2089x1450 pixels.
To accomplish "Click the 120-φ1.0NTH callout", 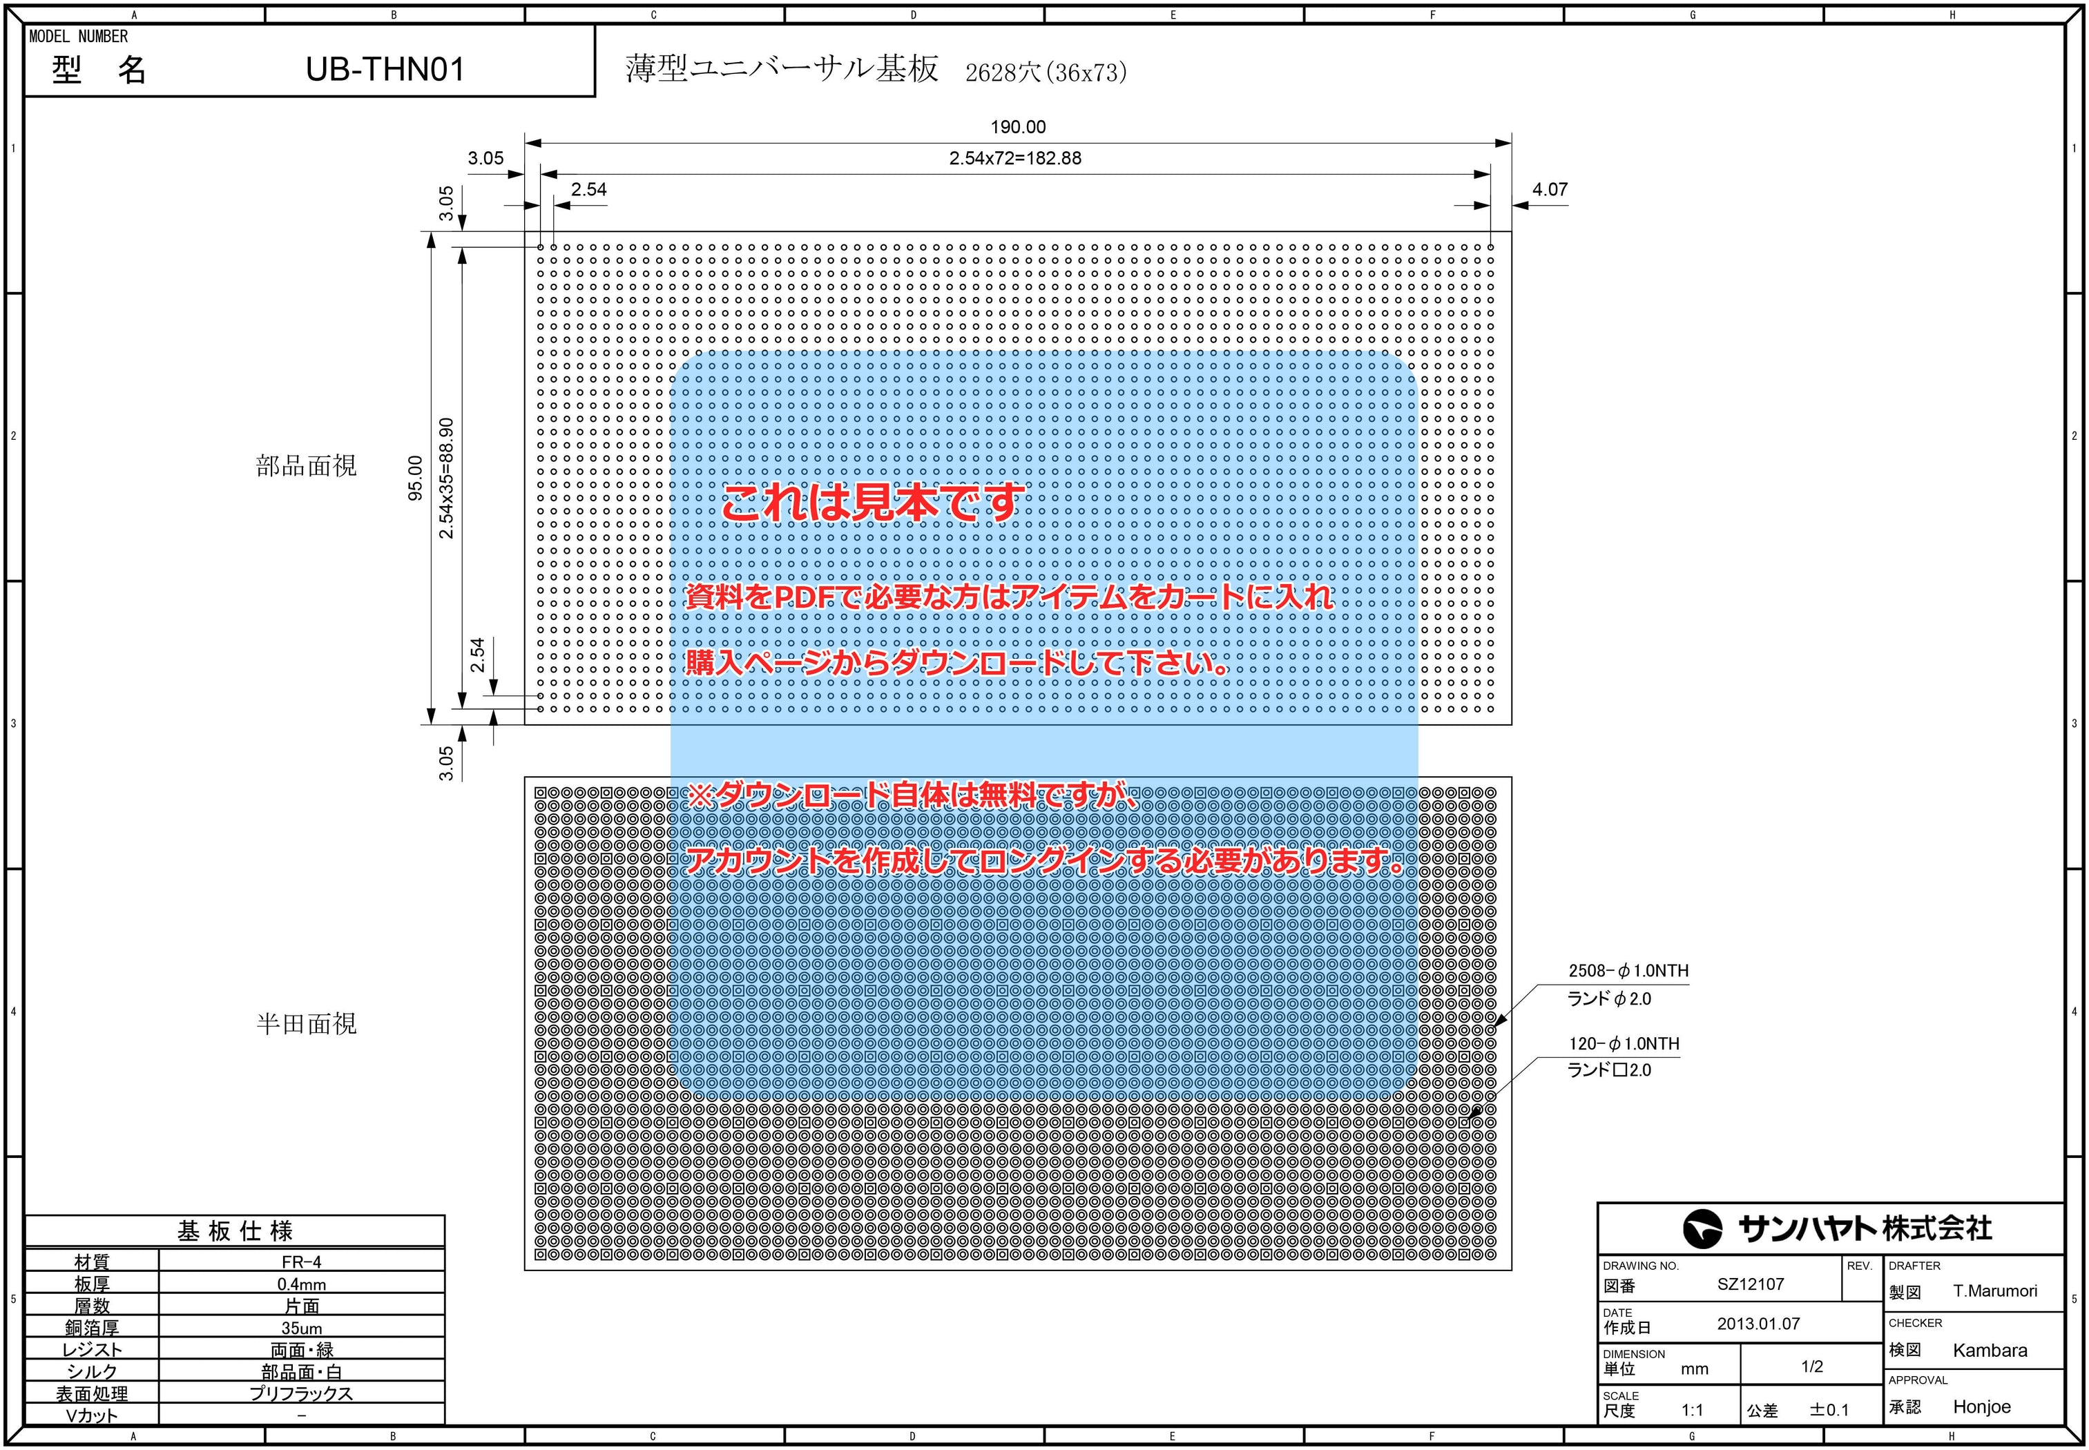I will click(1624, 1044).
